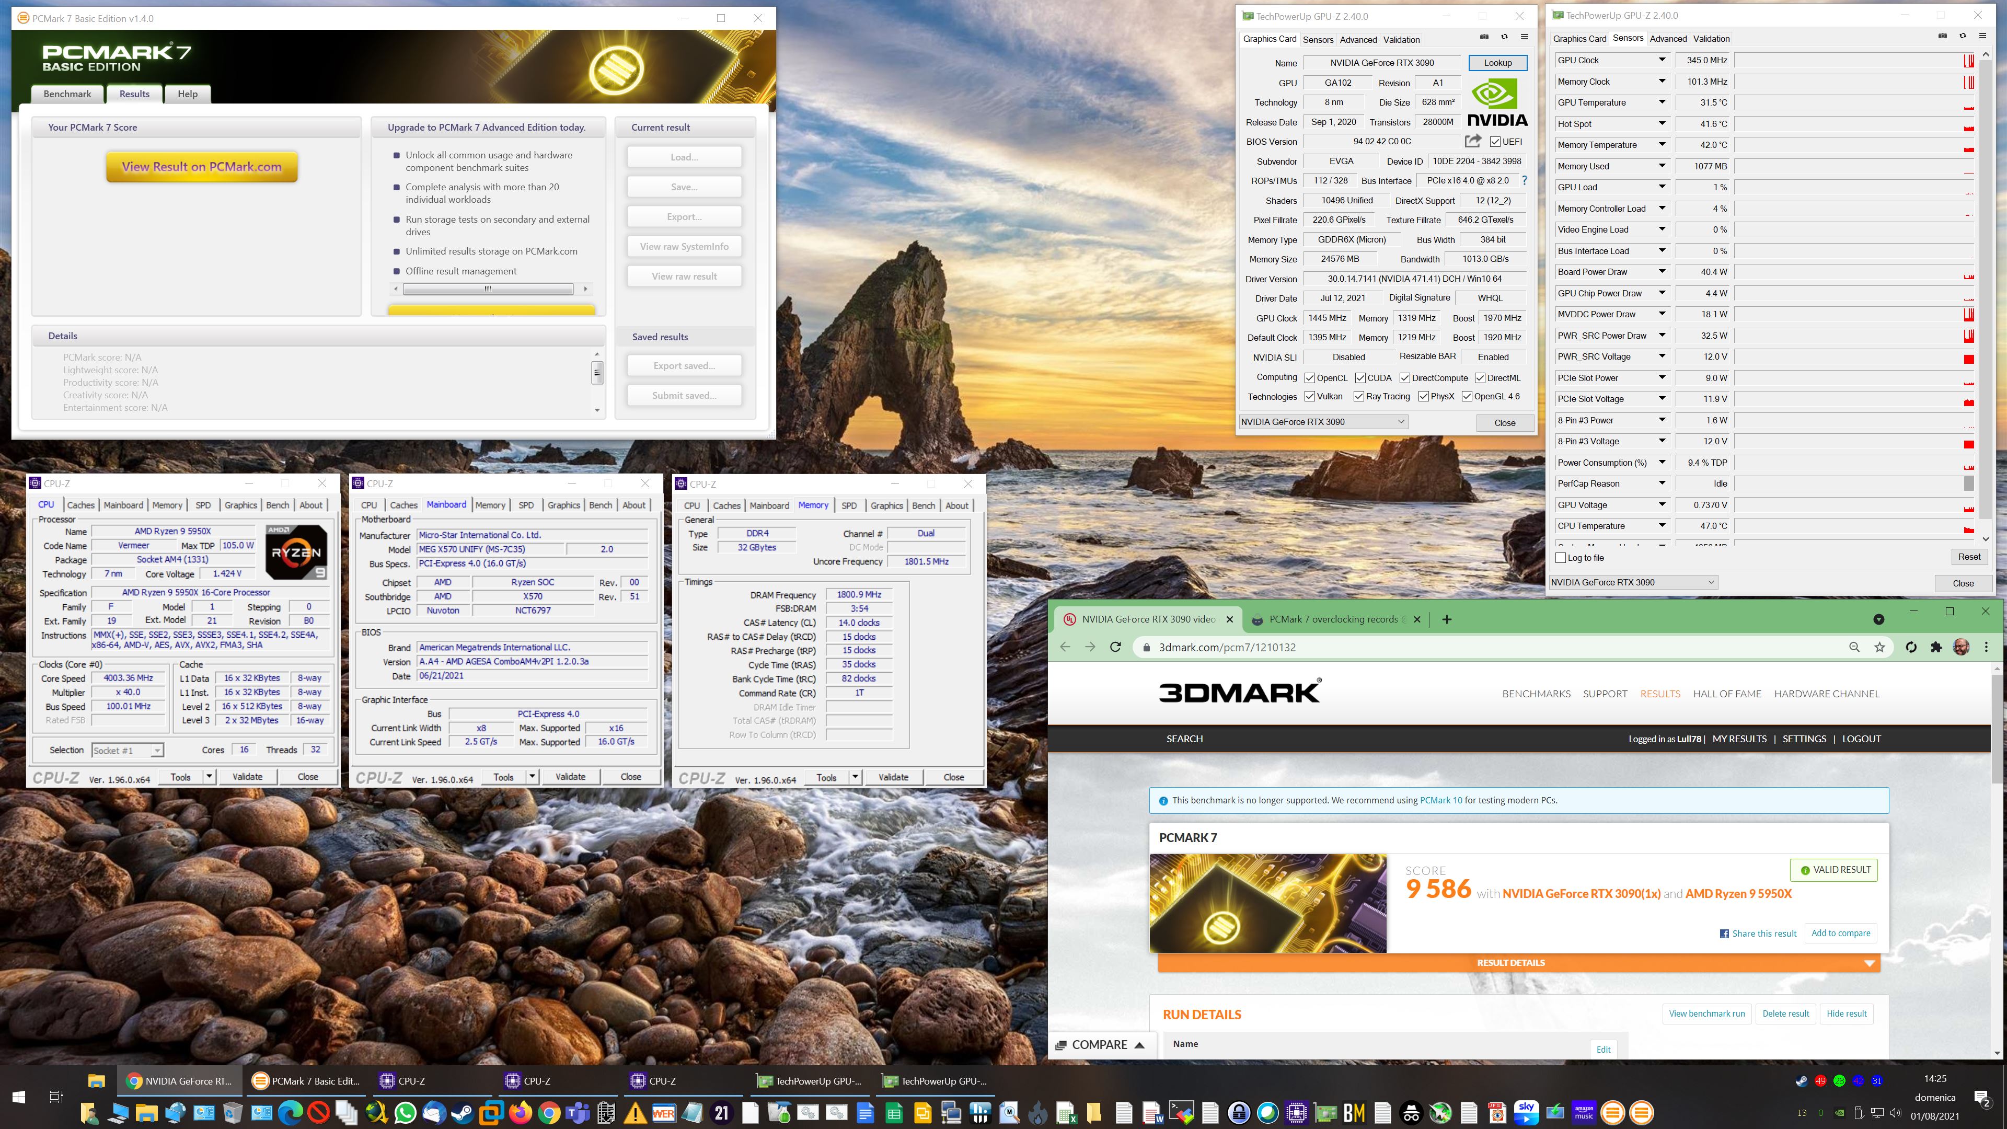2007x1129 pixels.
Task: Click the Bus Interface question mark icon
Action: (x=1525, y=181)
